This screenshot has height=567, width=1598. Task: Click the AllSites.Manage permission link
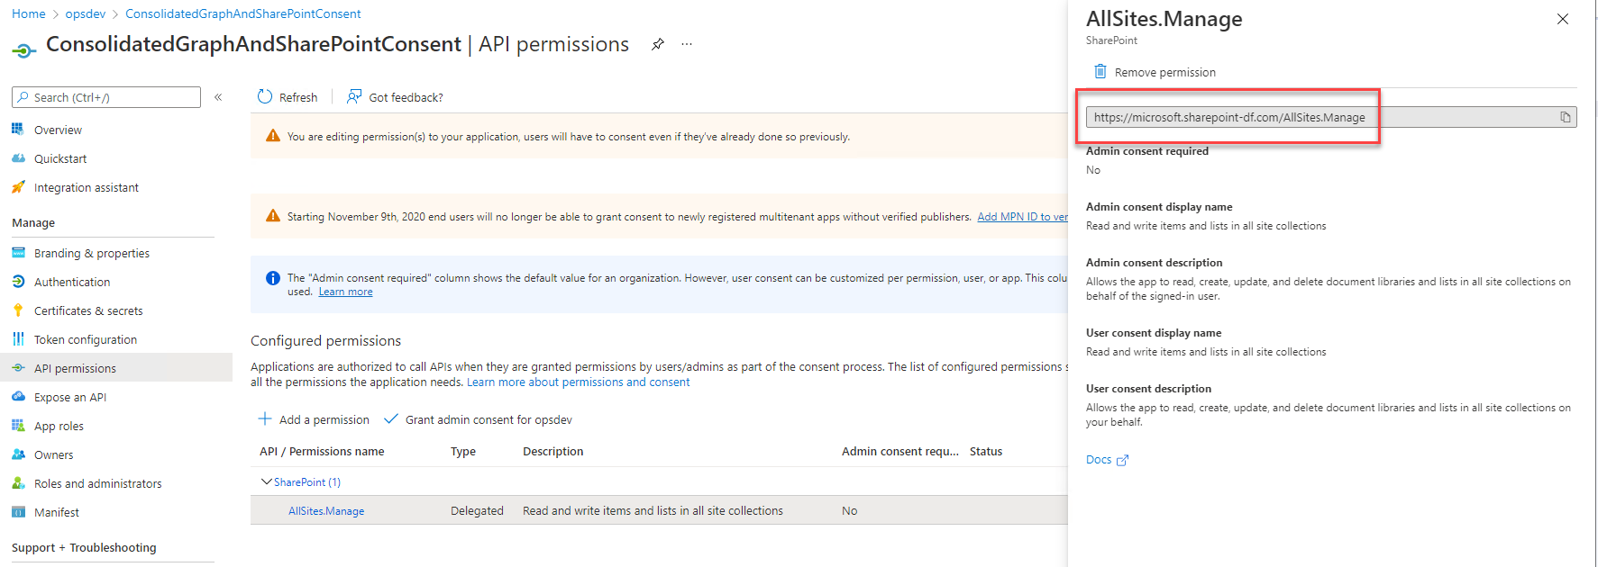tap(326, 511)
